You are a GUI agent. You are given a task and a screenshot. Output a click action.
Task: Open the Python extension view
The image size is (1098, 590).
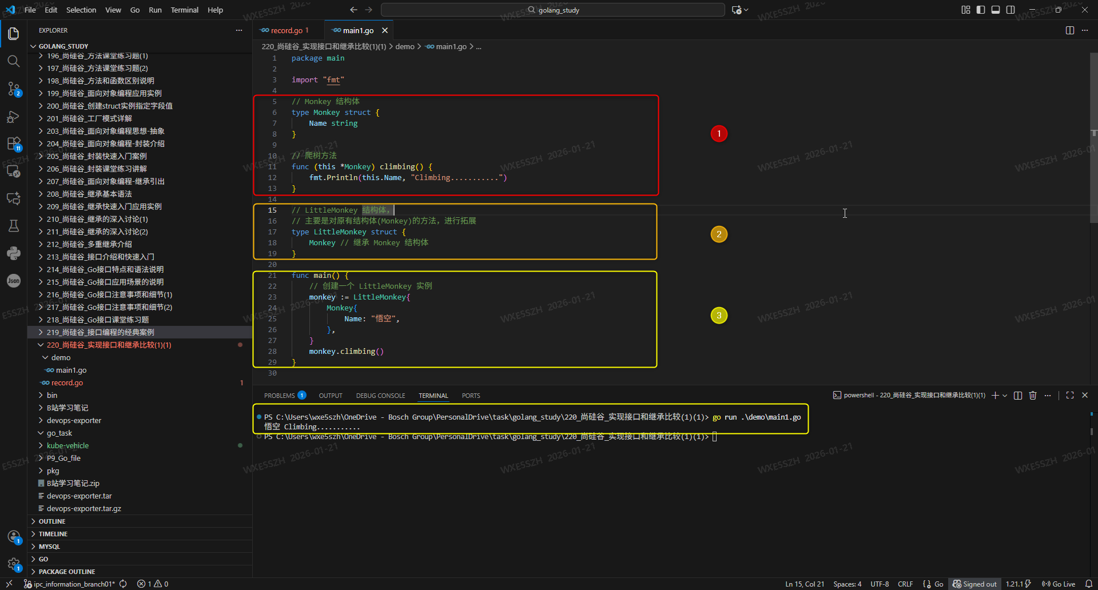14,253
